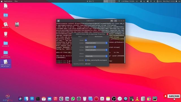Image resolution: width=181 pixels, height=102 pixels.
Task: Open the terminal hamburger menu button
Action: click(116, 21)
